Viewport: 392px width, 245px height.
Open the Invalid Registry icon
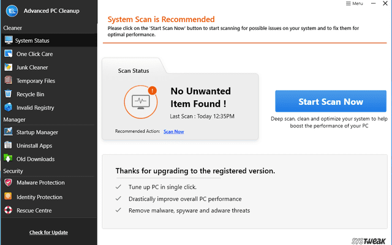tap(9, 108)
